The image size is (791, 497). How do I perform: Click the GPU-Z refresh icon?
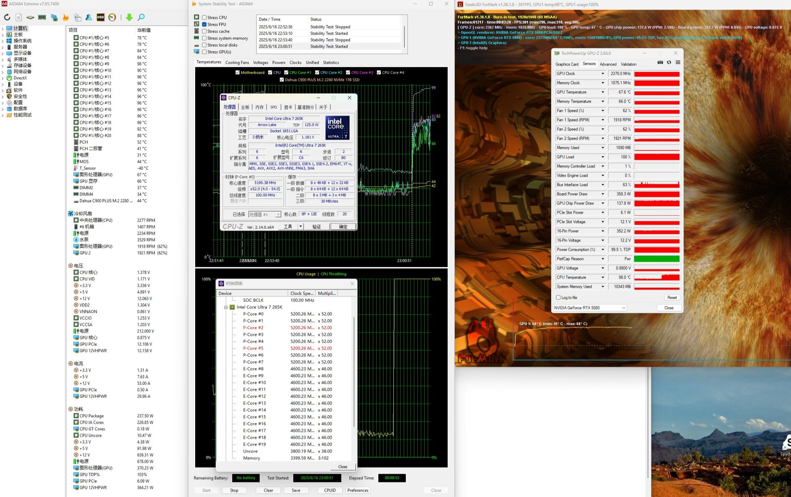tap(669, 62)
